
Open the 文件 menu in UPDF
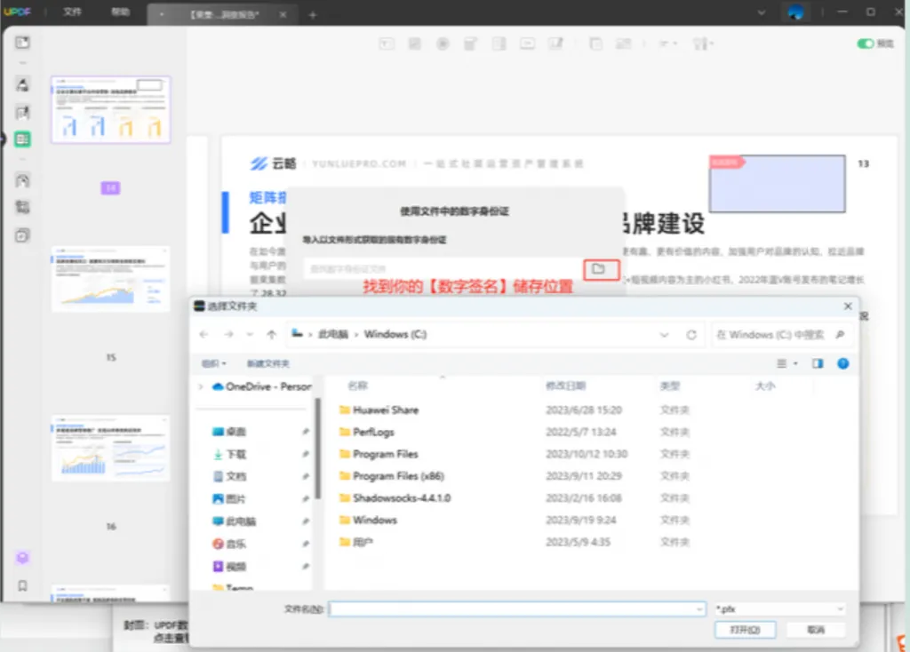coord(72,12)
